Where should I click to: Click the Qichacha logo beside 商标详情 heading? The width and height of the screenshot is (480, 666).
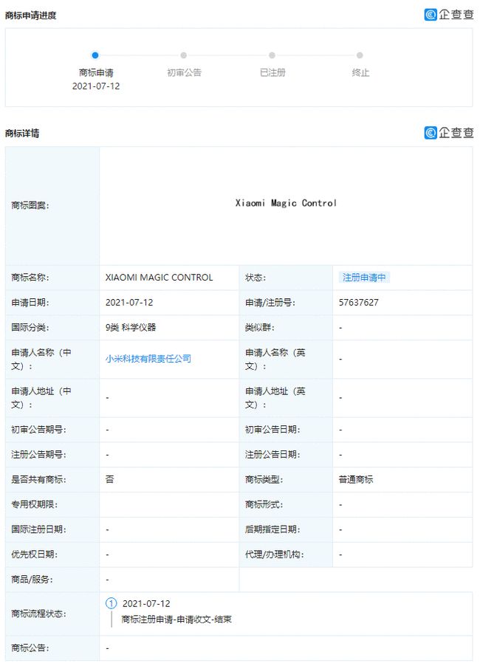[448, 132]
